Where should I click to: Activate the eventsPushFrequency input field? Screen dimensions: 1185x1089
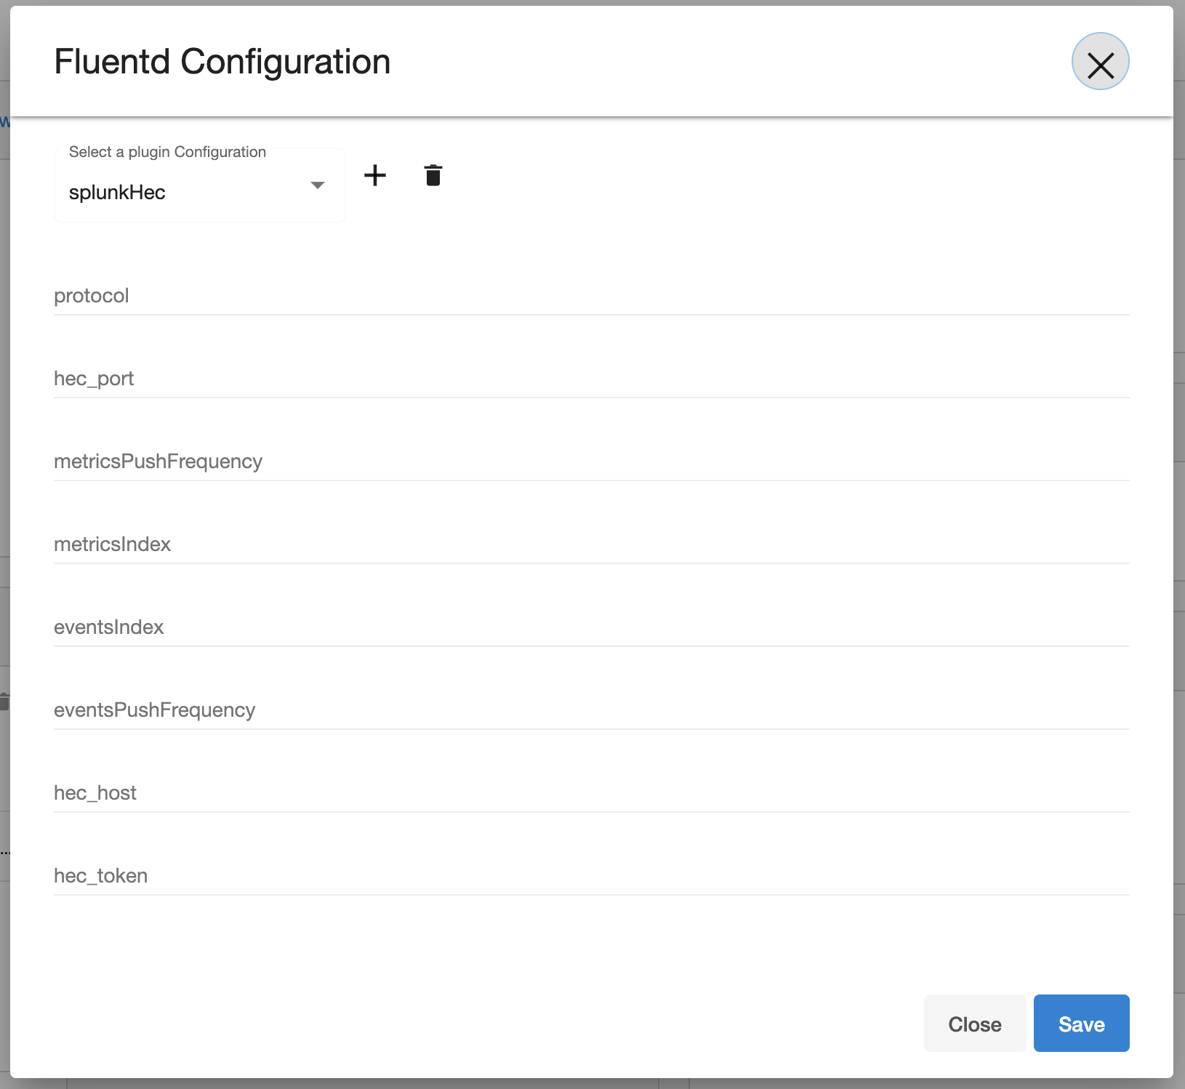tap(590, 710)
